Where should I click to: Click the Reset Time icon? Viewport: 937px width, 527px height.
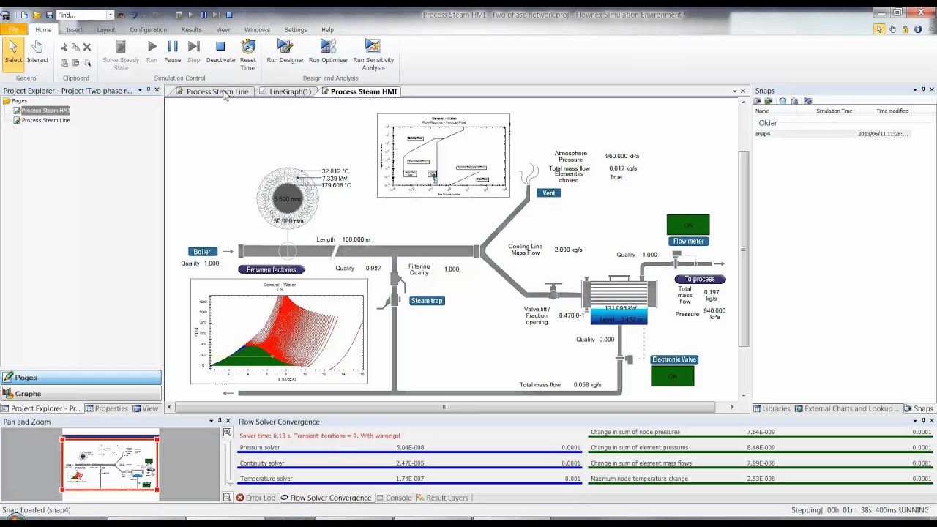point(247,50)
